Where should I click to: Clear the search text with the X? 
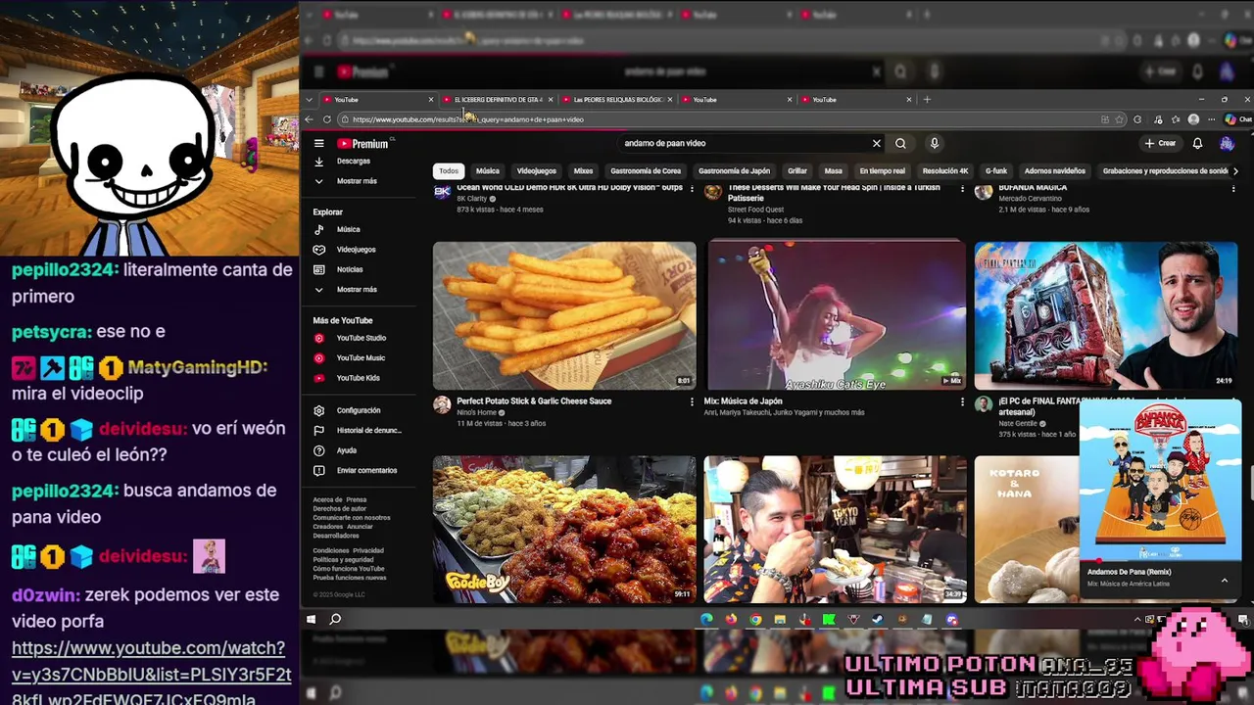877,143
